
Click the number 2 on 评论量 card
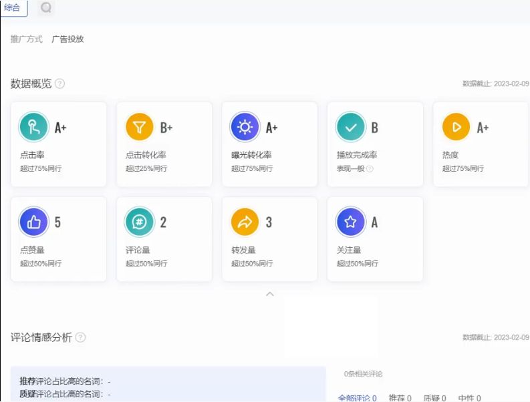[163, 222]
